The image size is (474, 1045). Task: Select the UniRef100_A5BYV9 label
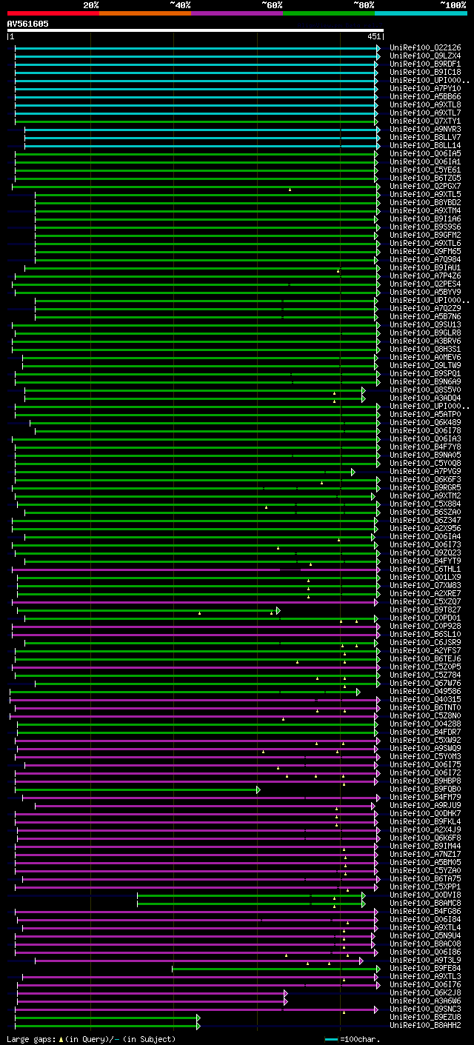(x=425, y=292)
